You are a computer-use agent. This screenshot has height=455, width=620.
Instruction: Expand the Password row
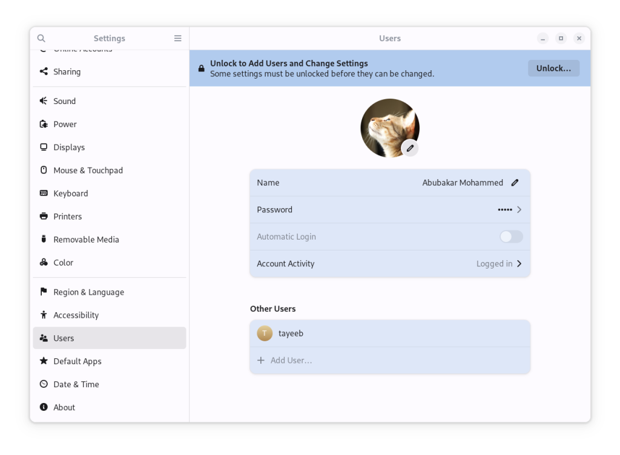(x=390, y=209)
